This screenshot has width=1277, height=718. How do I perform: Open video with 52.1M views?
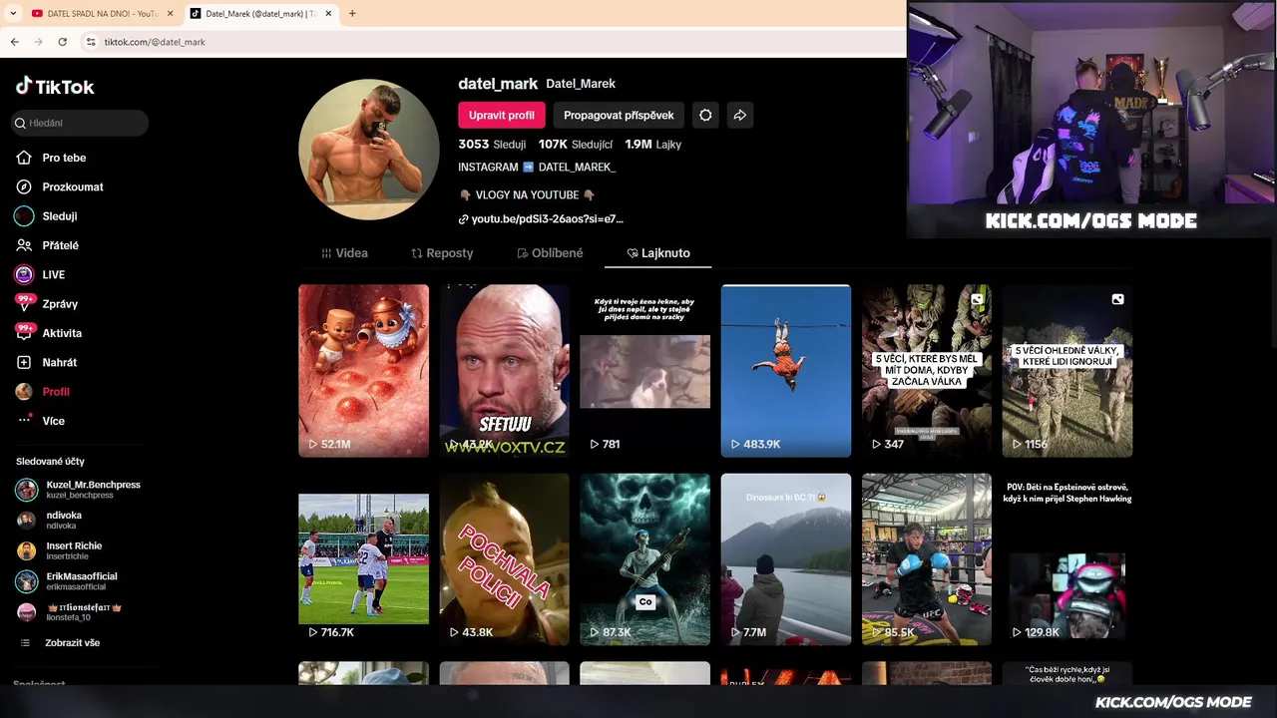click(x=363, y=371)
